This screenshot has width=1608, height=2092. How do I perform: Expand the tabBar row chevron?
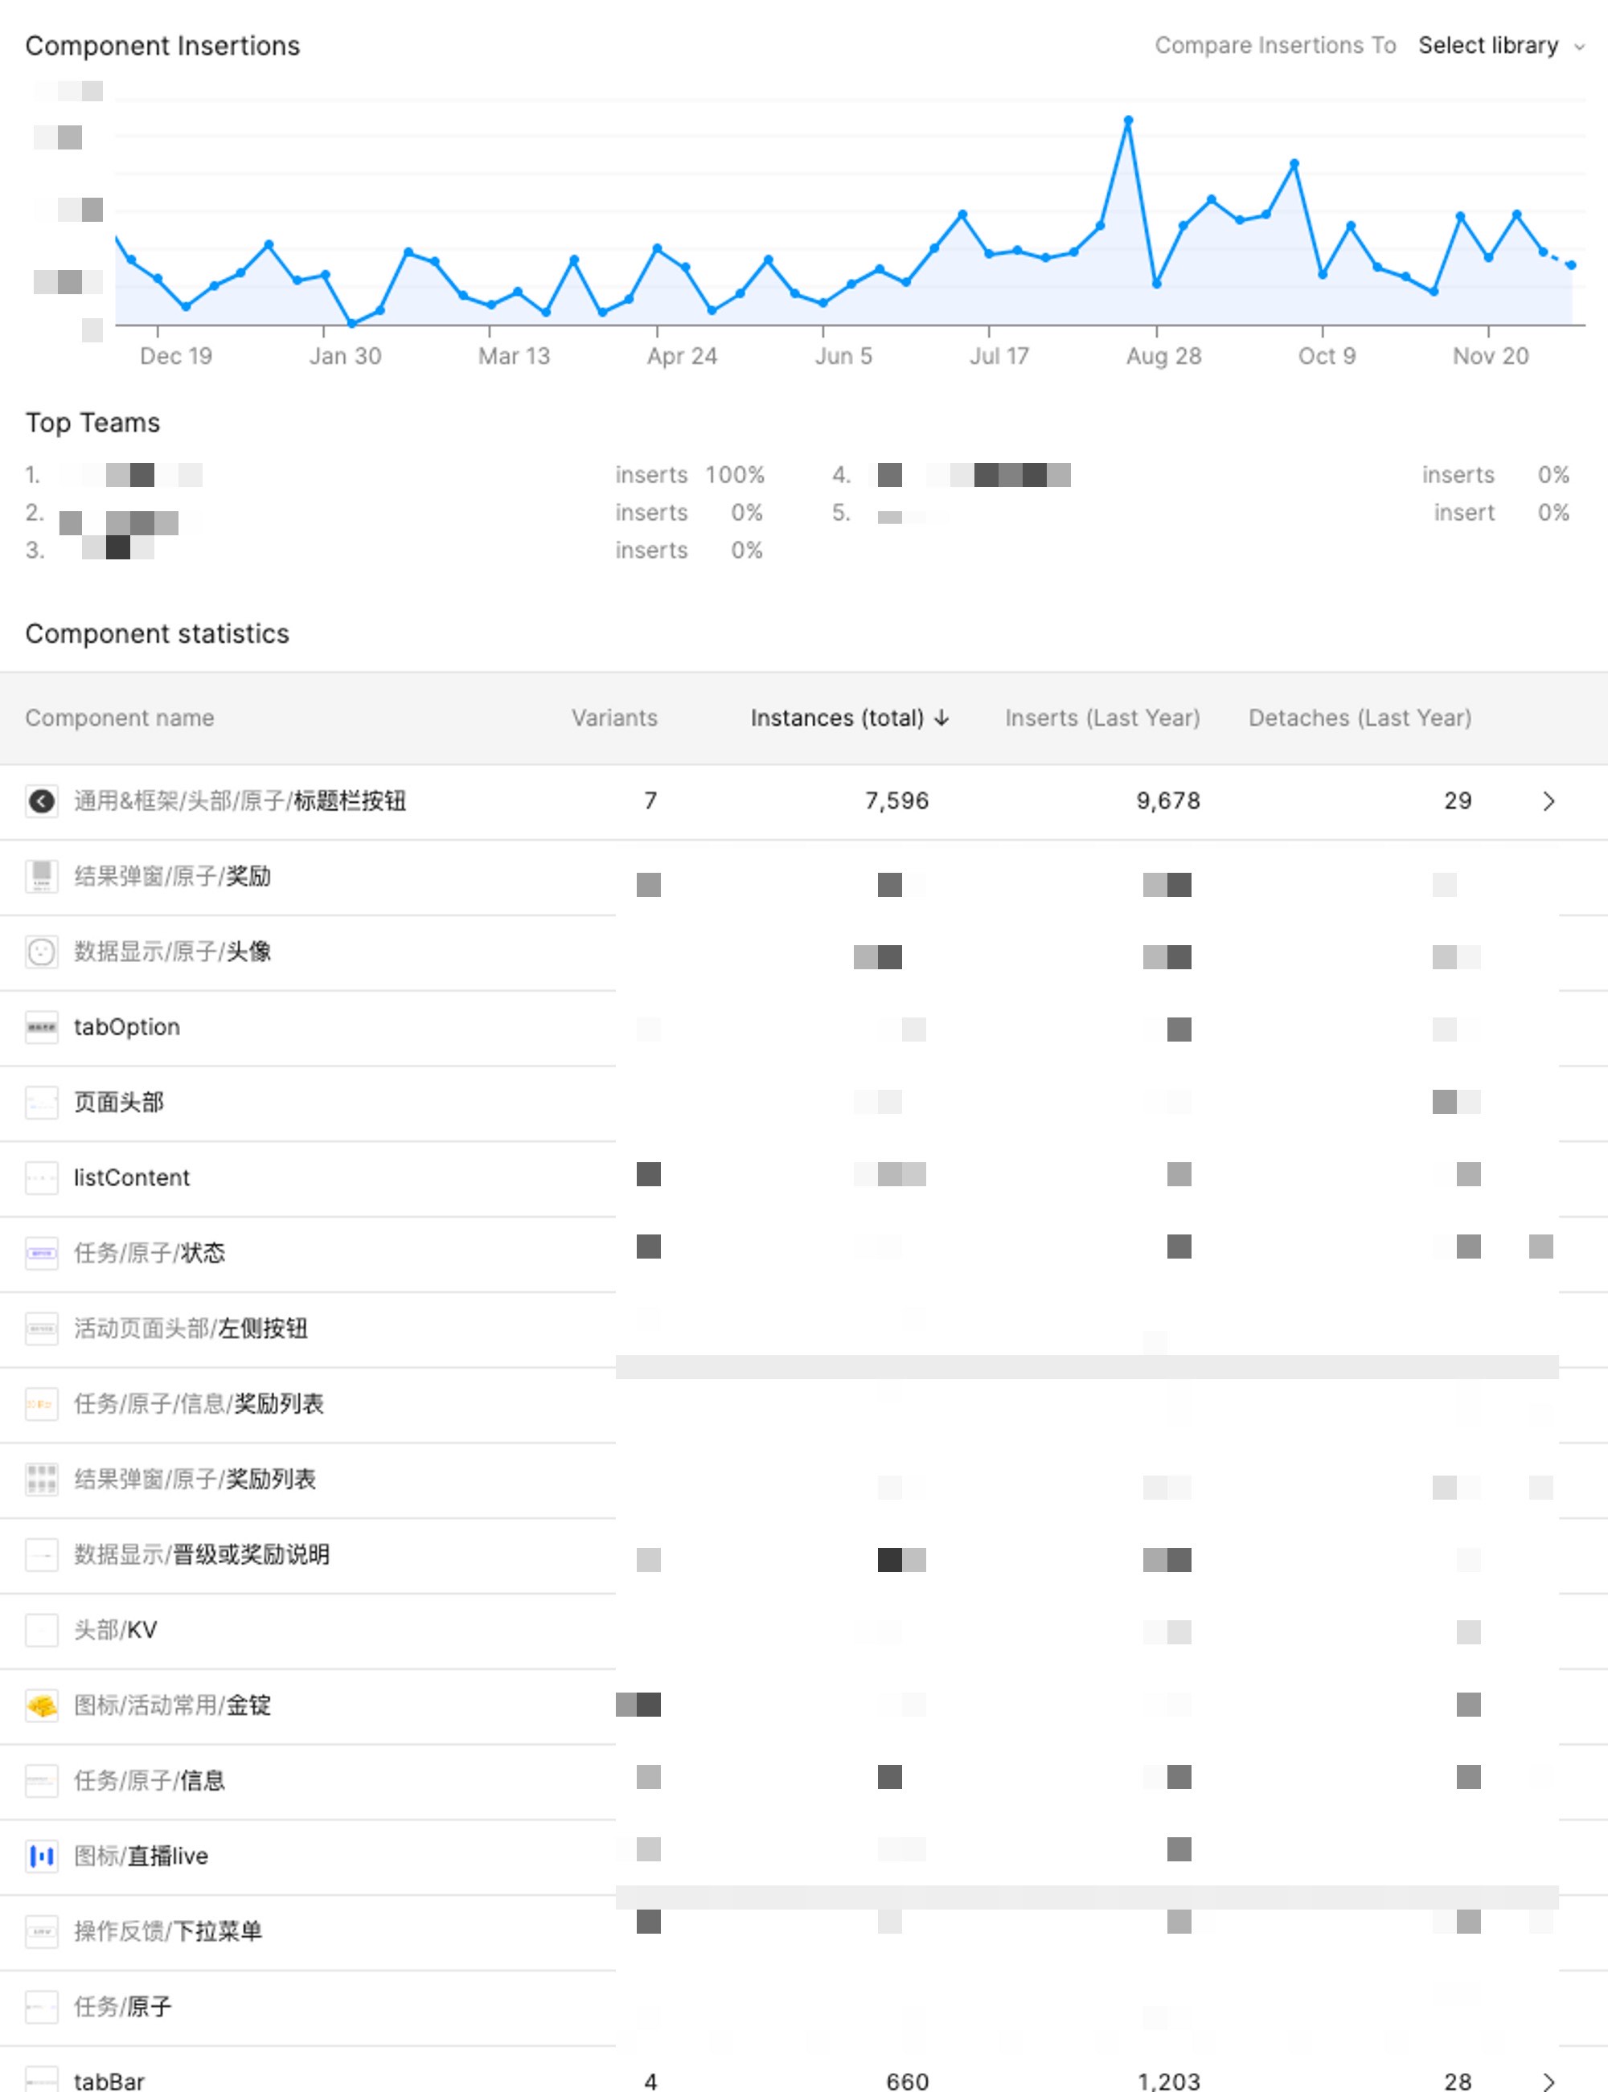click(x=1549, y=2082)
